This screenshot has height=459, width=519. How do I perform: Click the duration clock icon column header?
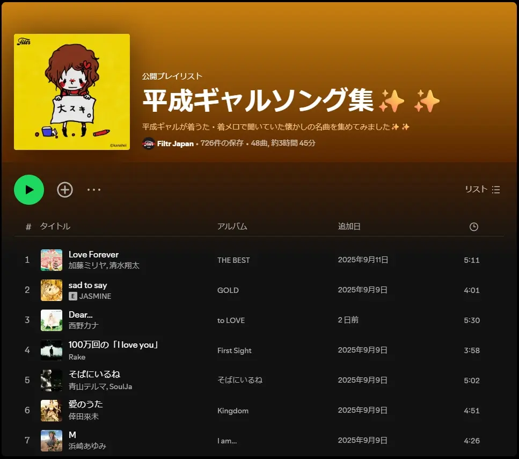[473, 226]
